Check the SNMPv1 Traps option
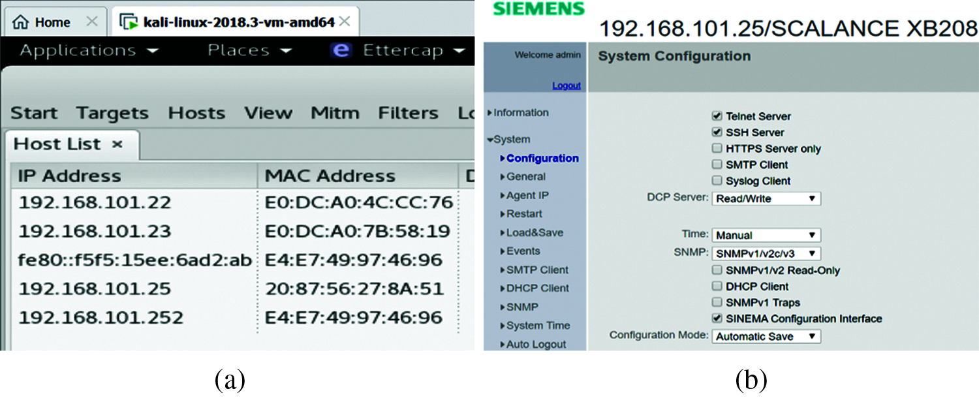Viewport: 979px width, 404px height. 717,302
